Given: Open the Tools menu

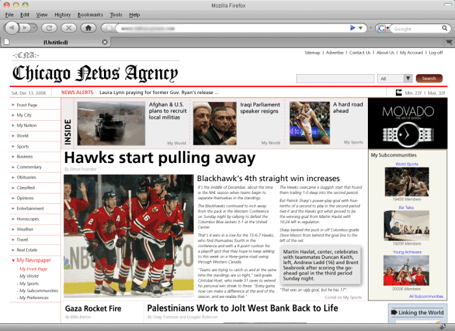Looking at the screenshot, I should pos(116,15).
